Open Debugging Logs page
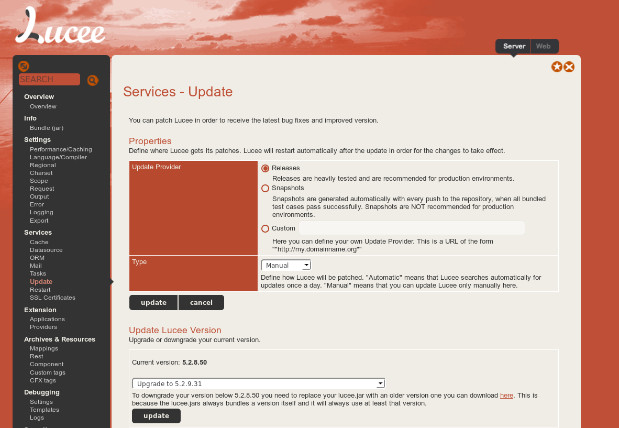 pyautogui.click(x=37, y=418)
